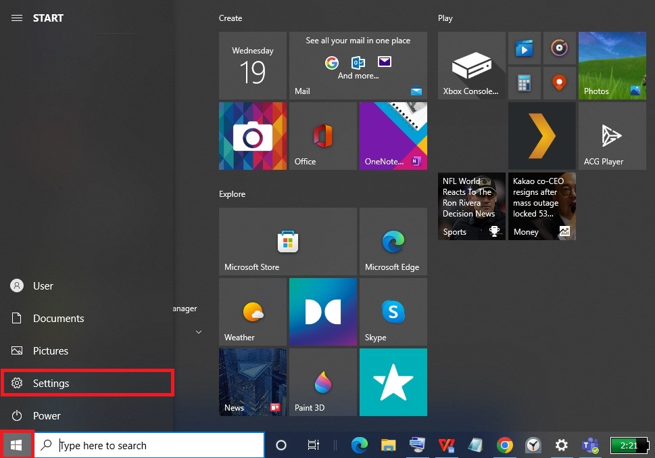The image size is (655, 458).
Task: Open the Wednesday 19 calendar tile
Action: (253, 66)
